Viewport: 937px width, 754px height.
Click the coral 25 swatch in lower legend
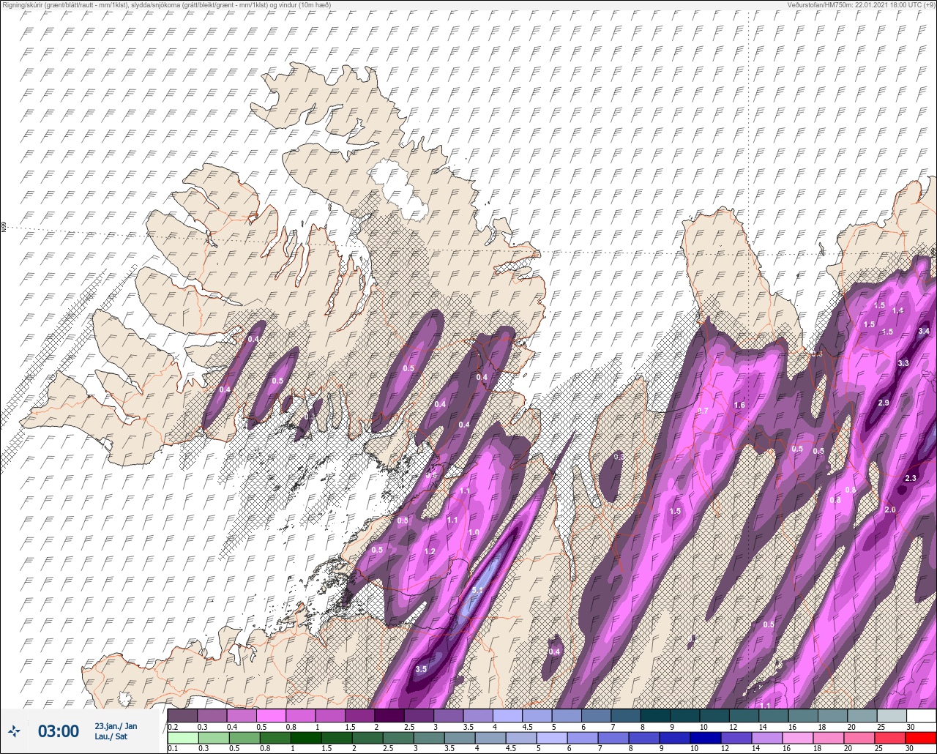tap(890, 738)
